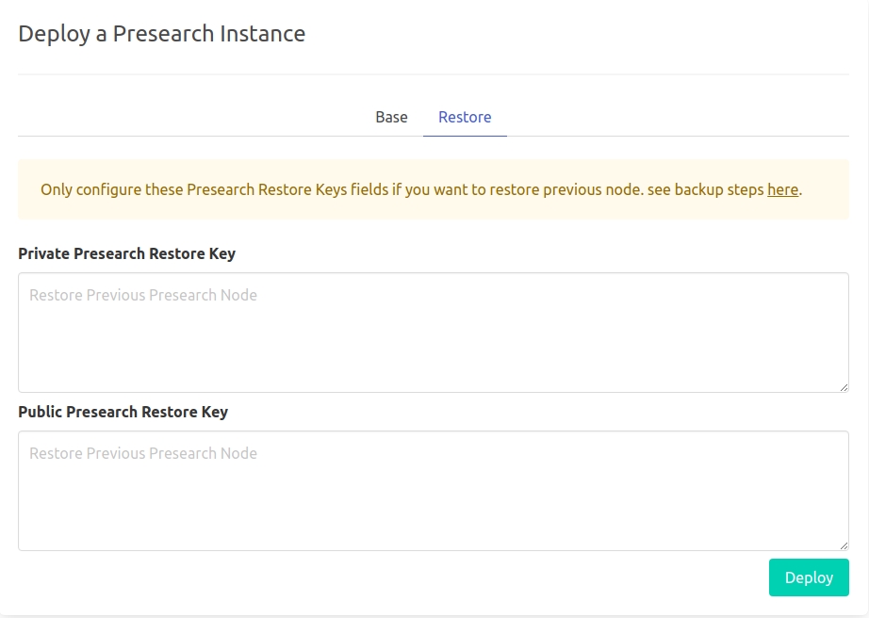The width and height of the screenshot is (869, 618).
Task: Click placeholder text in the Public key field
Action: (x=143, y=453)
